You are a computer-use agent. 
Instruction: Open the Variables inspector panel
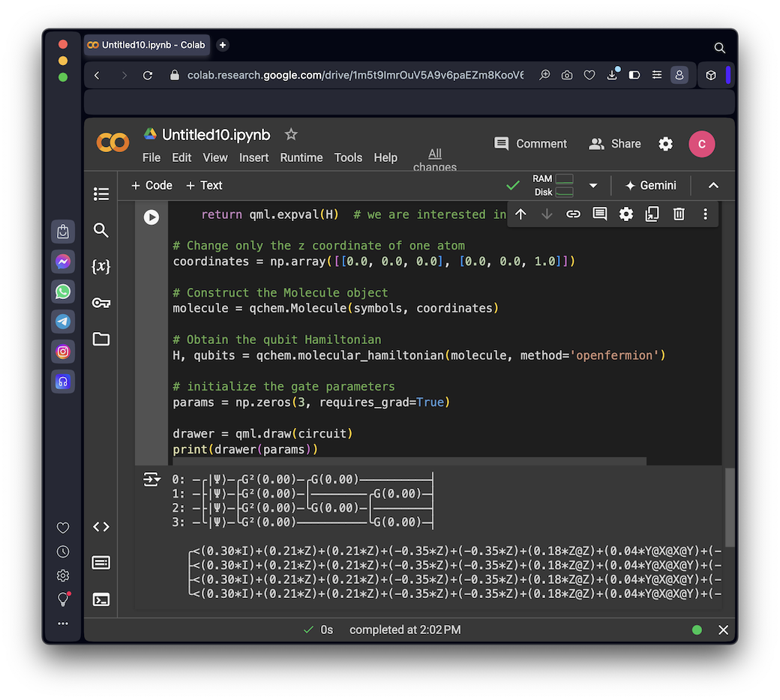point(101,267)
